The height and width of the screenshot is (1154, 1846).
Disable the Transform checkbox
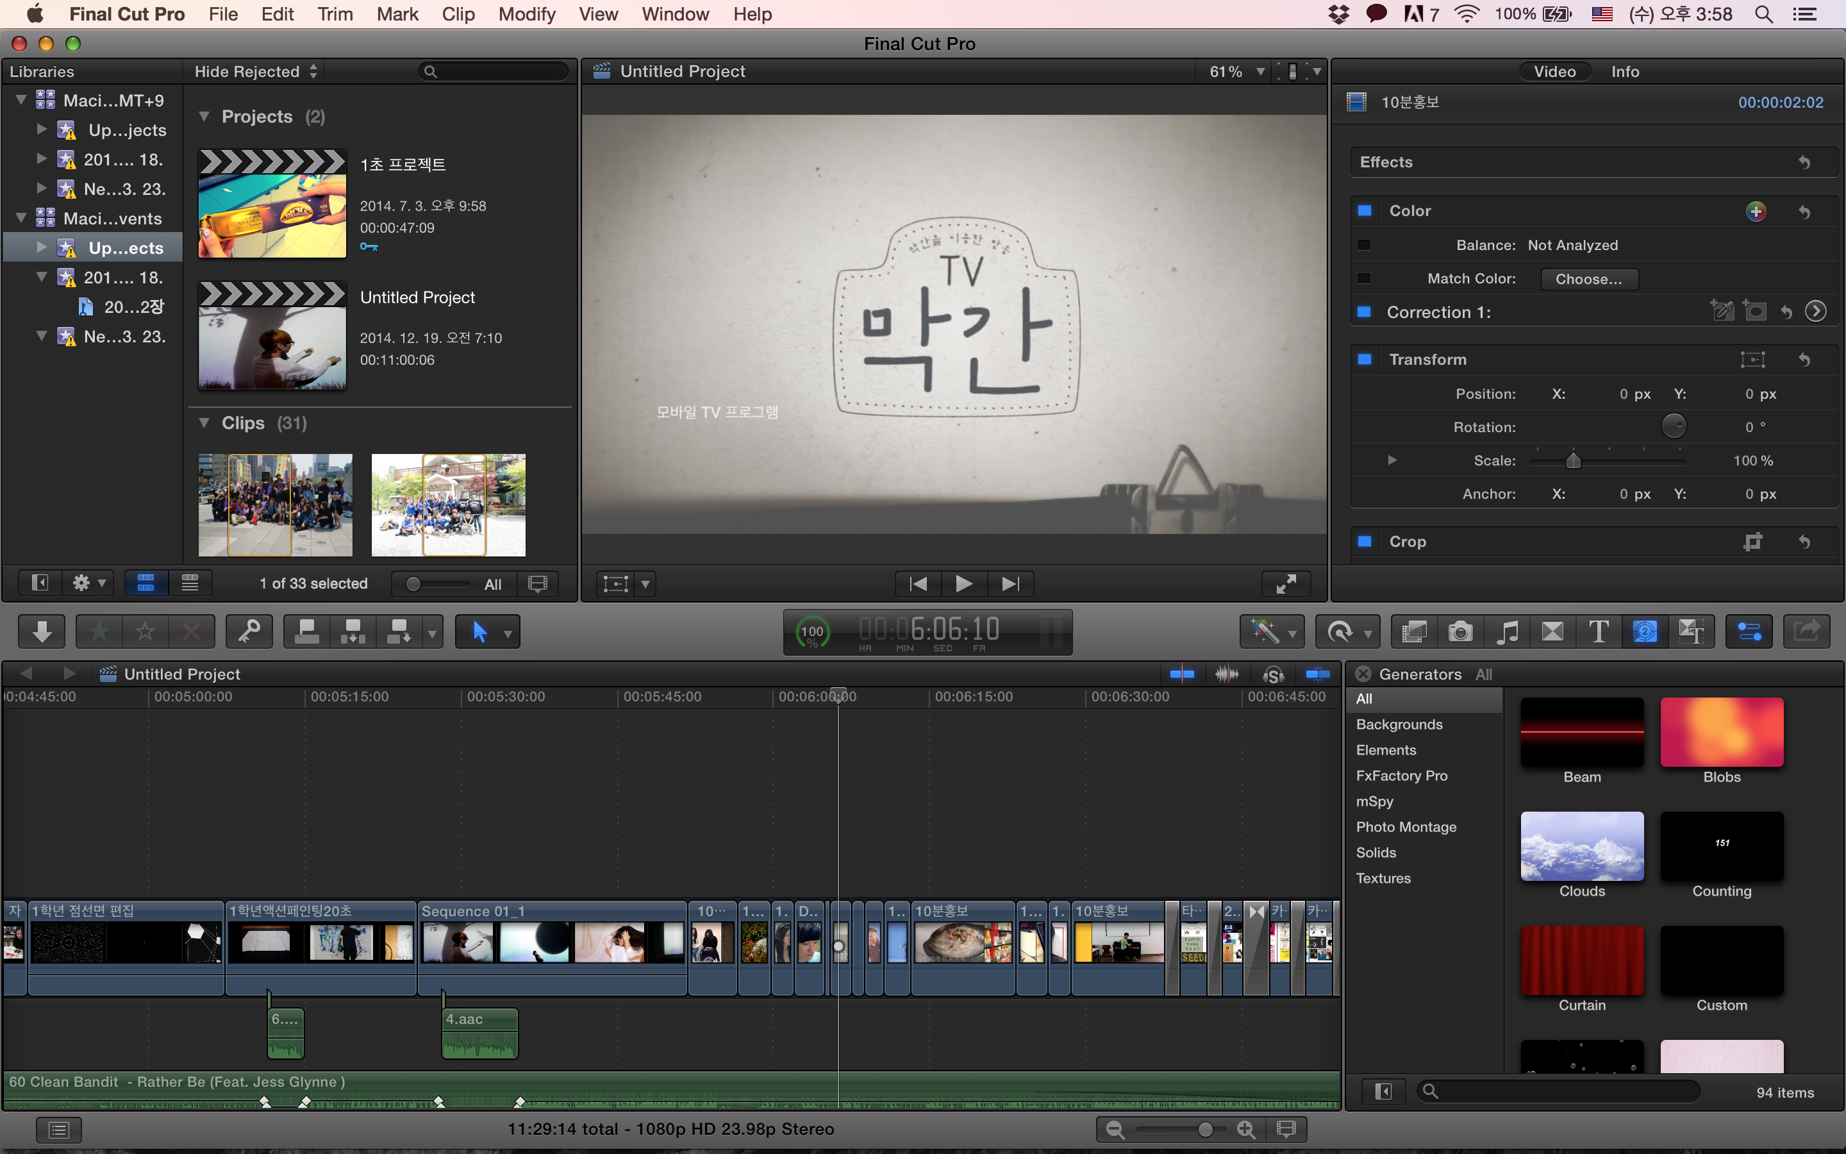point(1365,360)
